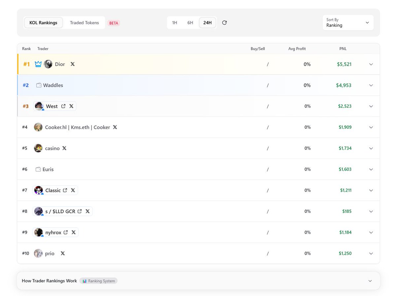
Task: Click the Trader column header
Action: pos(43,49)
